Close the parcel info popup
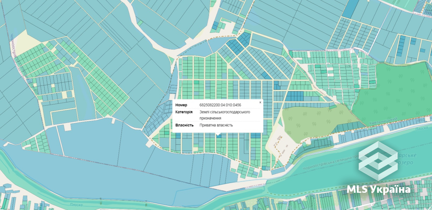Screen dimensions: 432x210 pyautogui.click(x=260, y=102)
